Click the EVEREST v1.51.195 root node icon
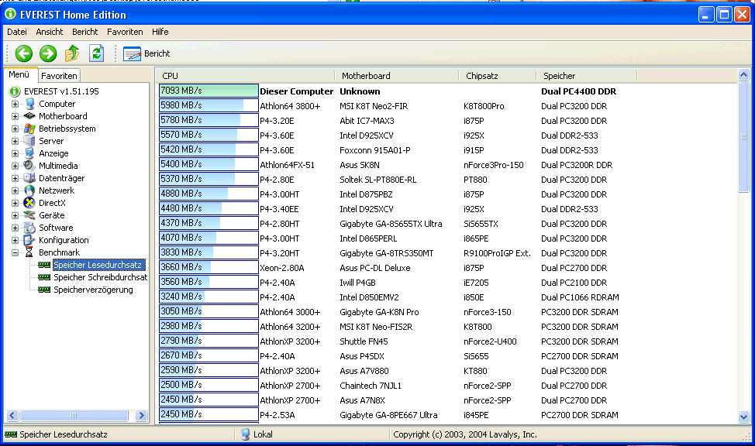 pyautogui.click(x=15, y=91)
